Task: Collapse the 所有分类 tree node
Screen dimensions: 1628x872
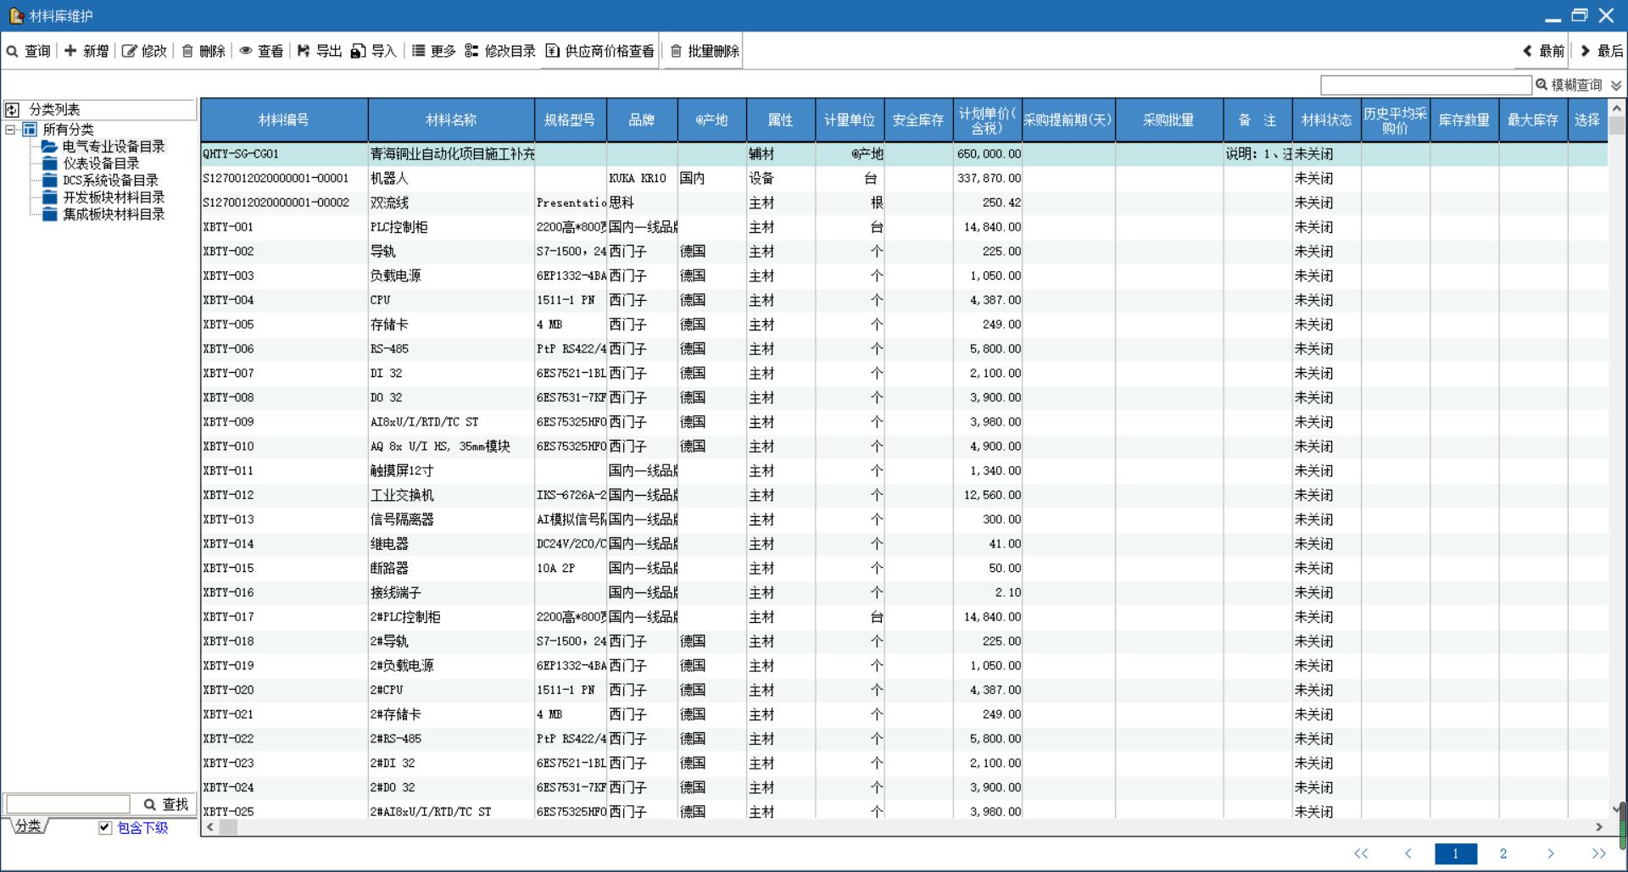Action: pyautogui.click(x=10, y=130)
